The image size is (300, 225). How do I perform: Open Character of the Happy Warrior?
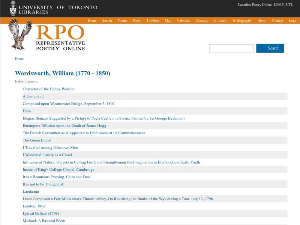(48, 89)
